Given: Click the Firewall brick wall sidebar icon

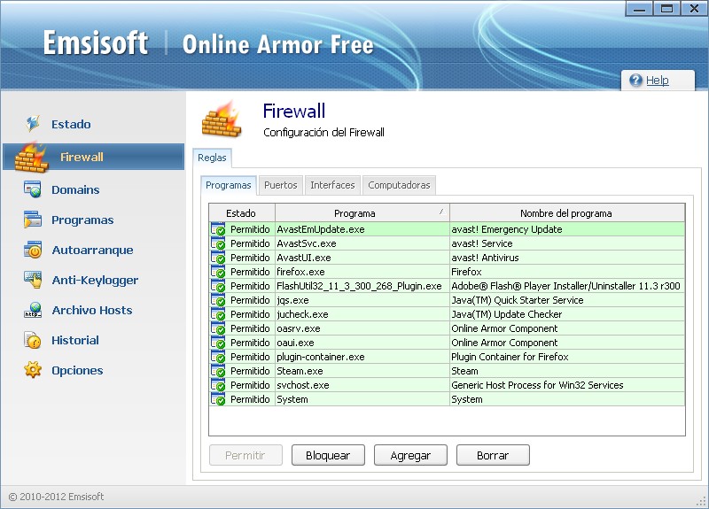Looking at the screenshot, I should click(31, 158).
